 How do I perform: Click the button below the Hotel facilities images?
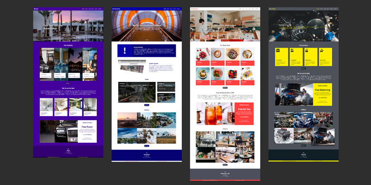pyautogui.click(x=68, y=84)
